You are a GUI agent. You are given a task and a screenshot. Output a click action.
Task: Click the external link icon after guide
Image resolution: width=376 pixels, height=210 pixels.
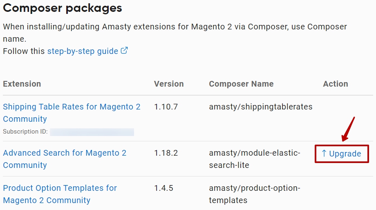coord(124,50)
